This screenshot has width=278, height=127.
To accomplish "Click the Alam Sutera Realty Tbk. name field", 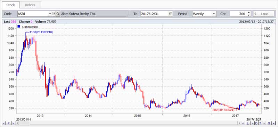I will tap(94, 14).
